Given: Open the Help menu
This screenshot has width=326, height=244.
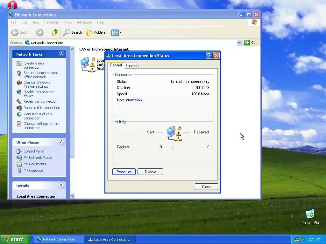Looking at the screenshot, I should point(100,22).
